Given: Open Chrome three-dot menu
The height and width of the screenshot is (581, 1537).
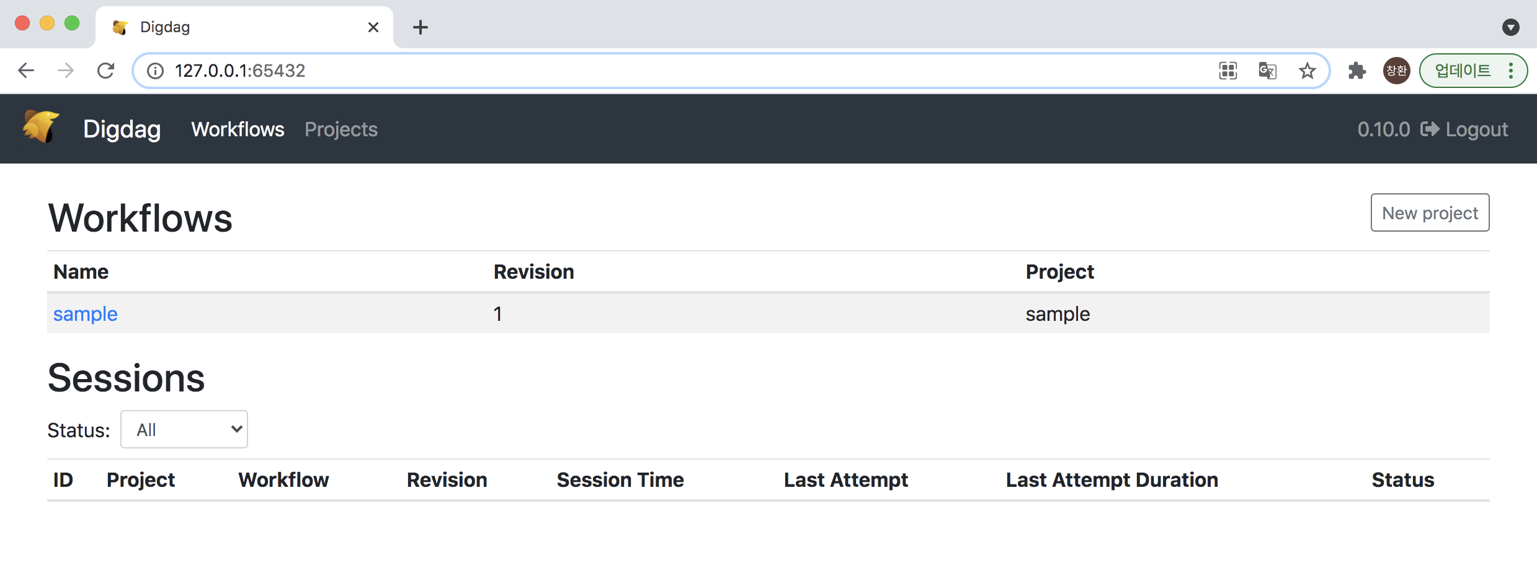Looking at the screenshot, I should (x=1511, y=71).
